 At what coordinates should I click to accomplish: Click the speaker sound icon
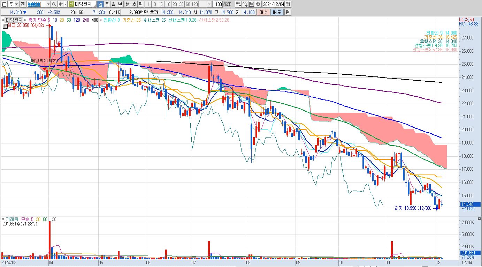[x=61, y=4]
